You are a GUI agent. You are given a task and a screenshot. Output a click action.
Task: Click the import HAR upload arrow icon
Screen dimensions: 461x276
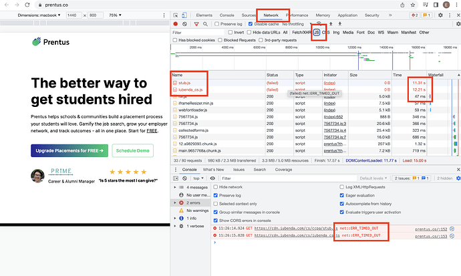click(x=331, y=24)
